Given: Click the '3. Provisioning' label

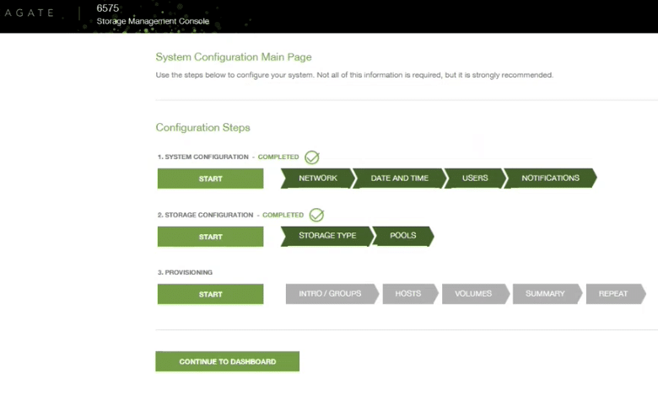Looking at the screenshot, I should pyautogui.click(x=185, y=272).
